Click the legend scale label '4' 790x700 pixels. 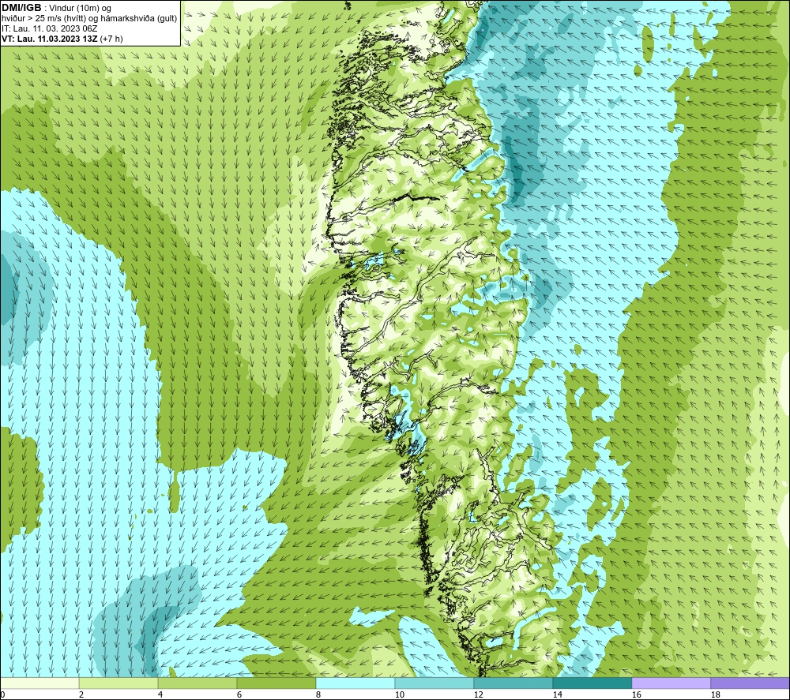[160, 695]
